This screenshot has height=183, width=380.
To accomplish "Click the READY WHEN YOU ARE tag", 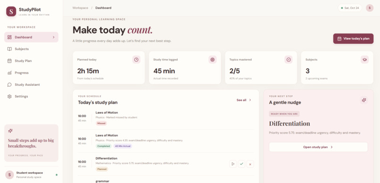I will [284, 114].
